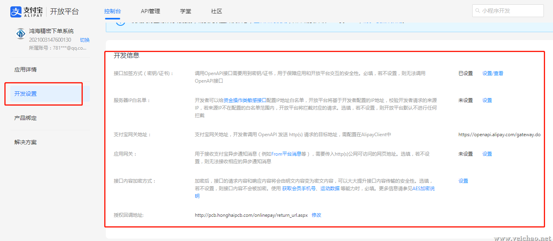Viewport: 553px width, 241px height.
Task: Focus the 小程序开发 search field
Action: pos(508,11)
